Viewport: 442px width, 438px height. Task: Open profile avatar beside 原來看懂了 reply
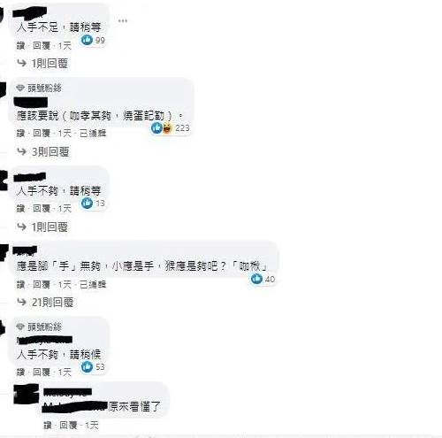pyautogui.click(x=27, y=394)
